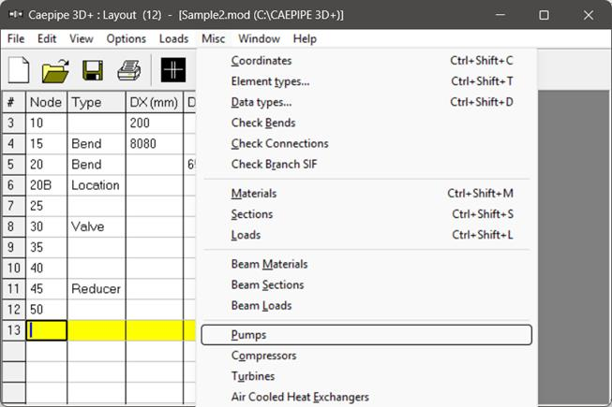This screenshot has height=407, width=612.
Task: Click the Valve type for node 30
Action: 97,226
